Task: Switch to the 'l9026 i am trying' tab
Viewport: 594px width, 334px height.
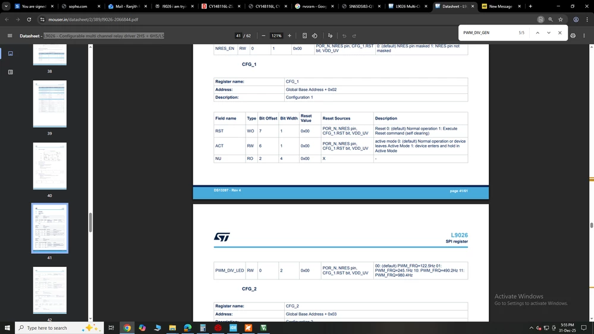Action: tap(174, 6)
